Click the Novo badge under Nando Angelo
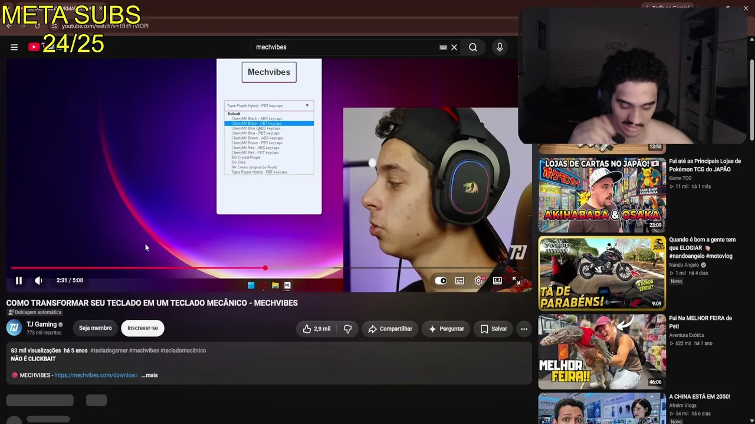Screen dimensions: 755x424 coord(676,281)
